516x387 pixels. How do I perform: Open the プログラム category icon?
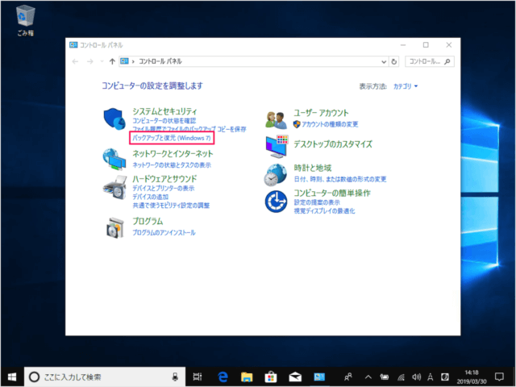click(115, 227)
